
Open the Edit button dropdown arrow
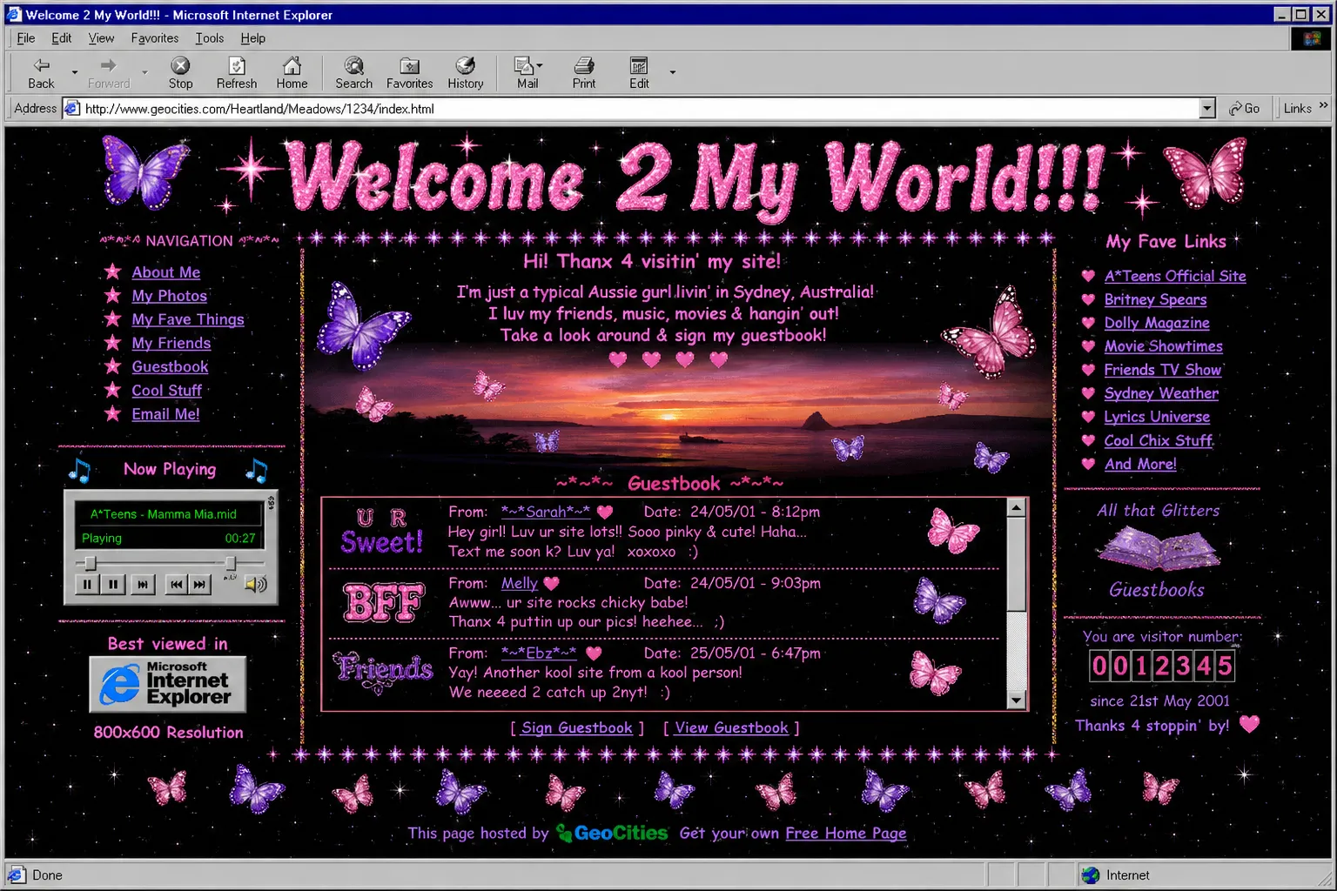pos(672,73)
